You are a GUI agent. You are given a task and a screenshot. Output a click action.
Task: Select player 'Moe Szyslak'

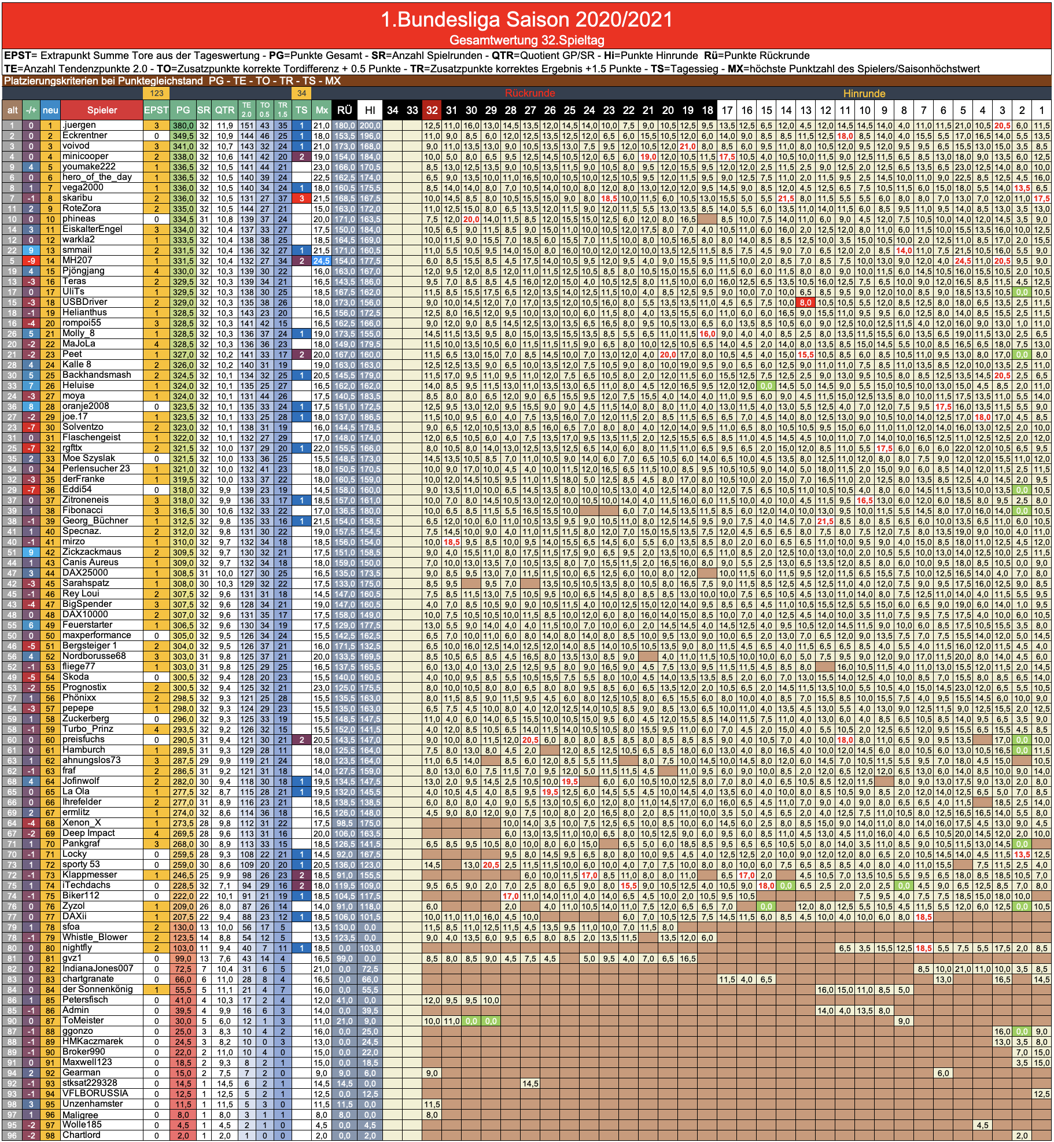[x=102, y=458]
